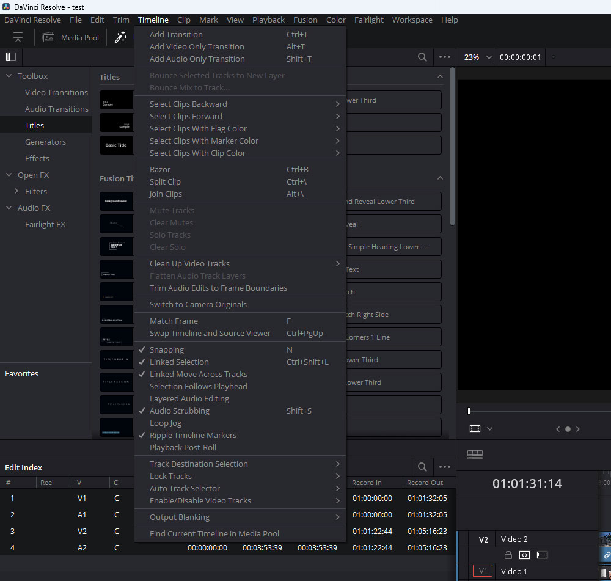
Task: Click the 00:00:00:01 viewer timecode field
Action: [520, 57]
